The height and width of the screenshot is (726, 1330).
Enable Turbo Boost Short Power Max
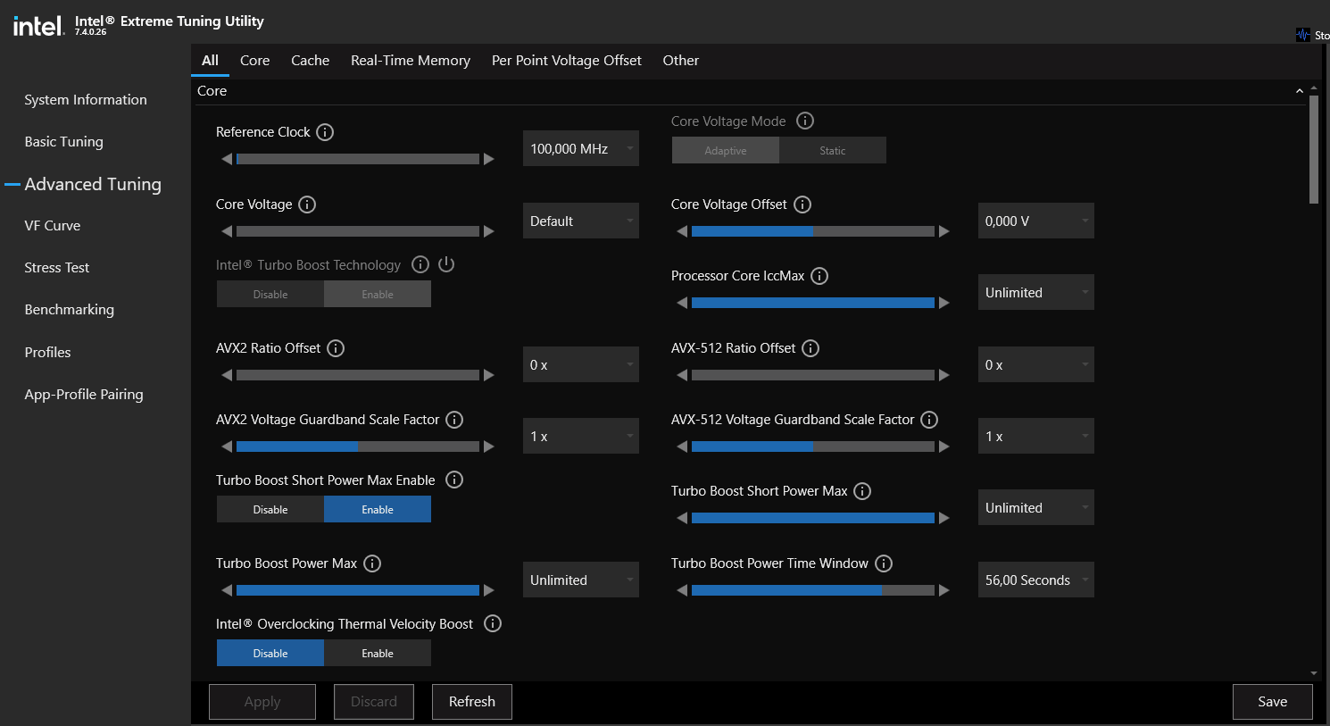pyautogui.click(x=378, y=509)
